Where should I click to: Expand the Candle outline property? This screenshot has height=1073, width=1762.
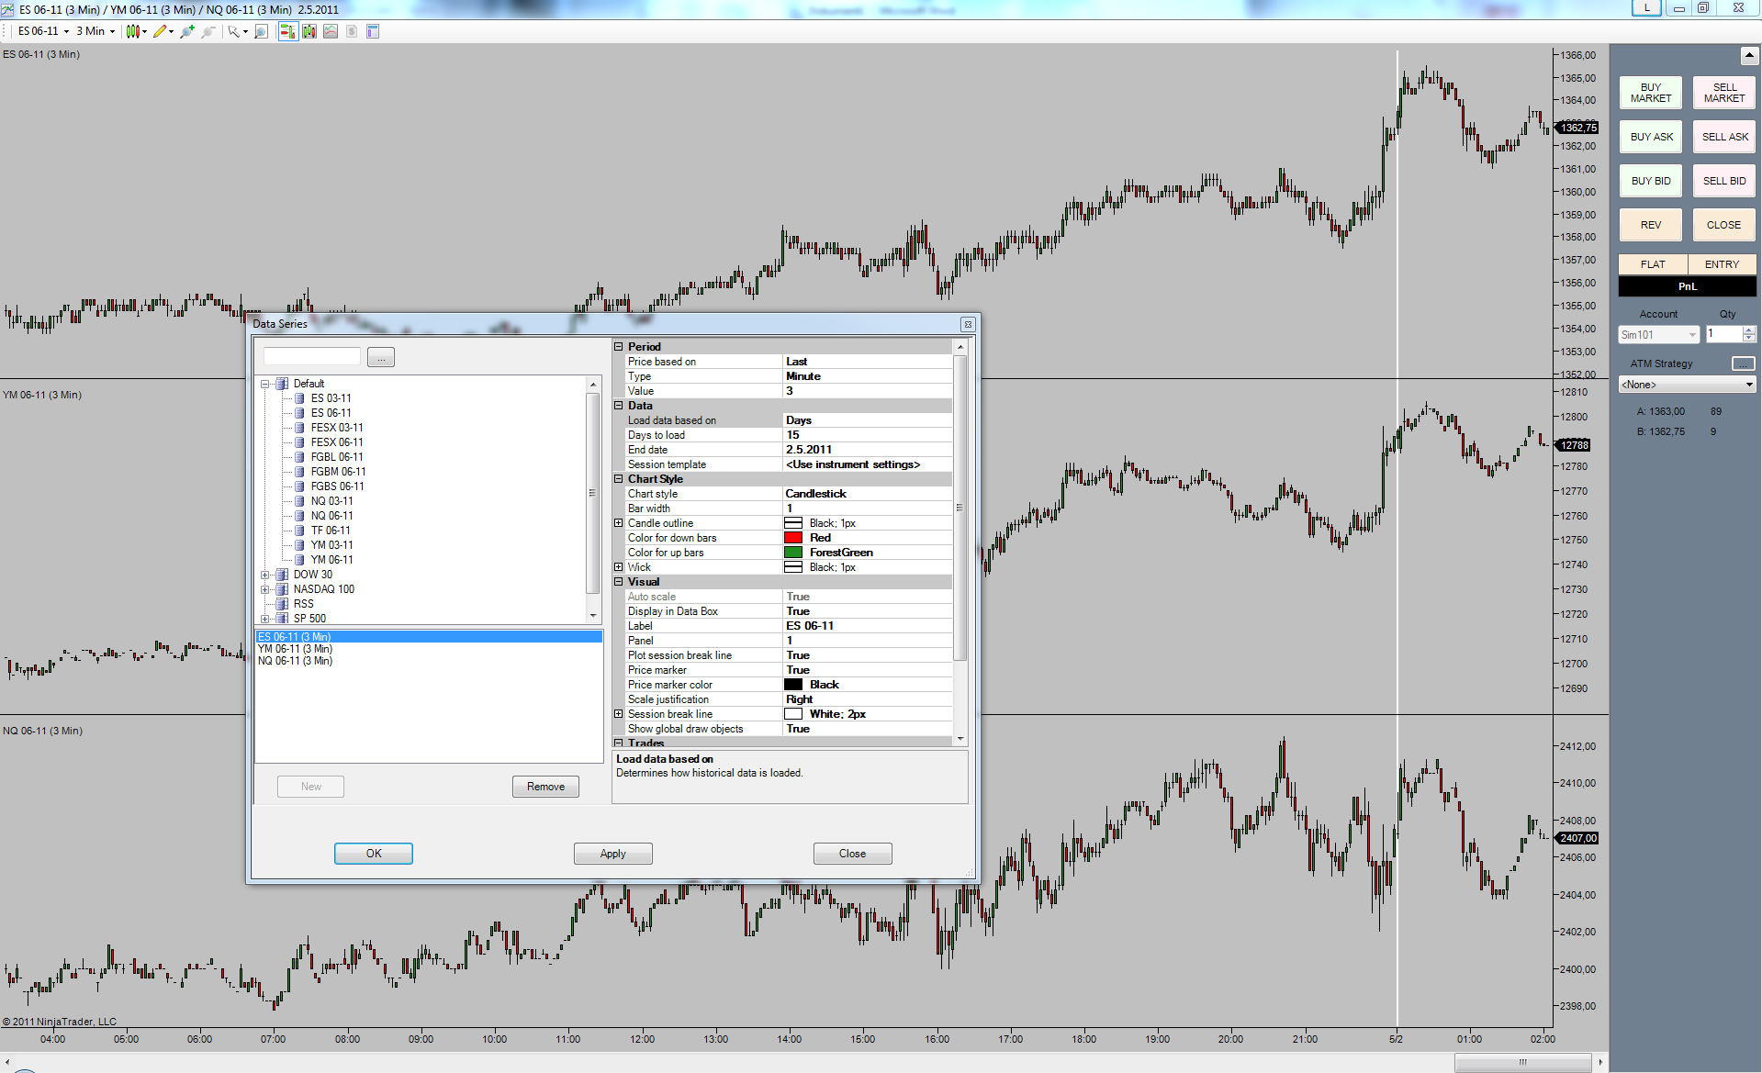click(619, 523)
